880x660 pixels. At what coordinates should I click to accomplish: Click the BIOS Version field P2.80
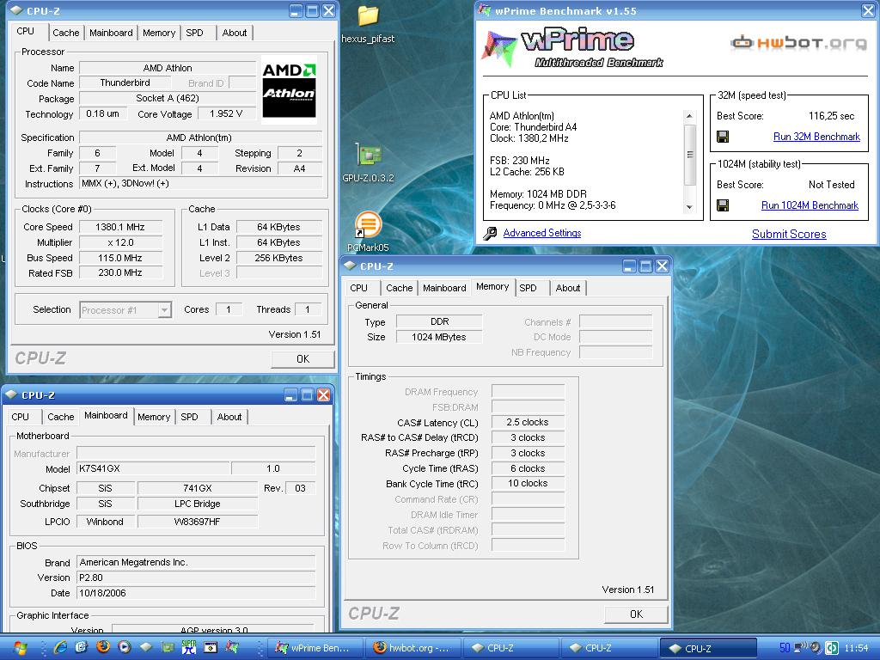[196, 577]
